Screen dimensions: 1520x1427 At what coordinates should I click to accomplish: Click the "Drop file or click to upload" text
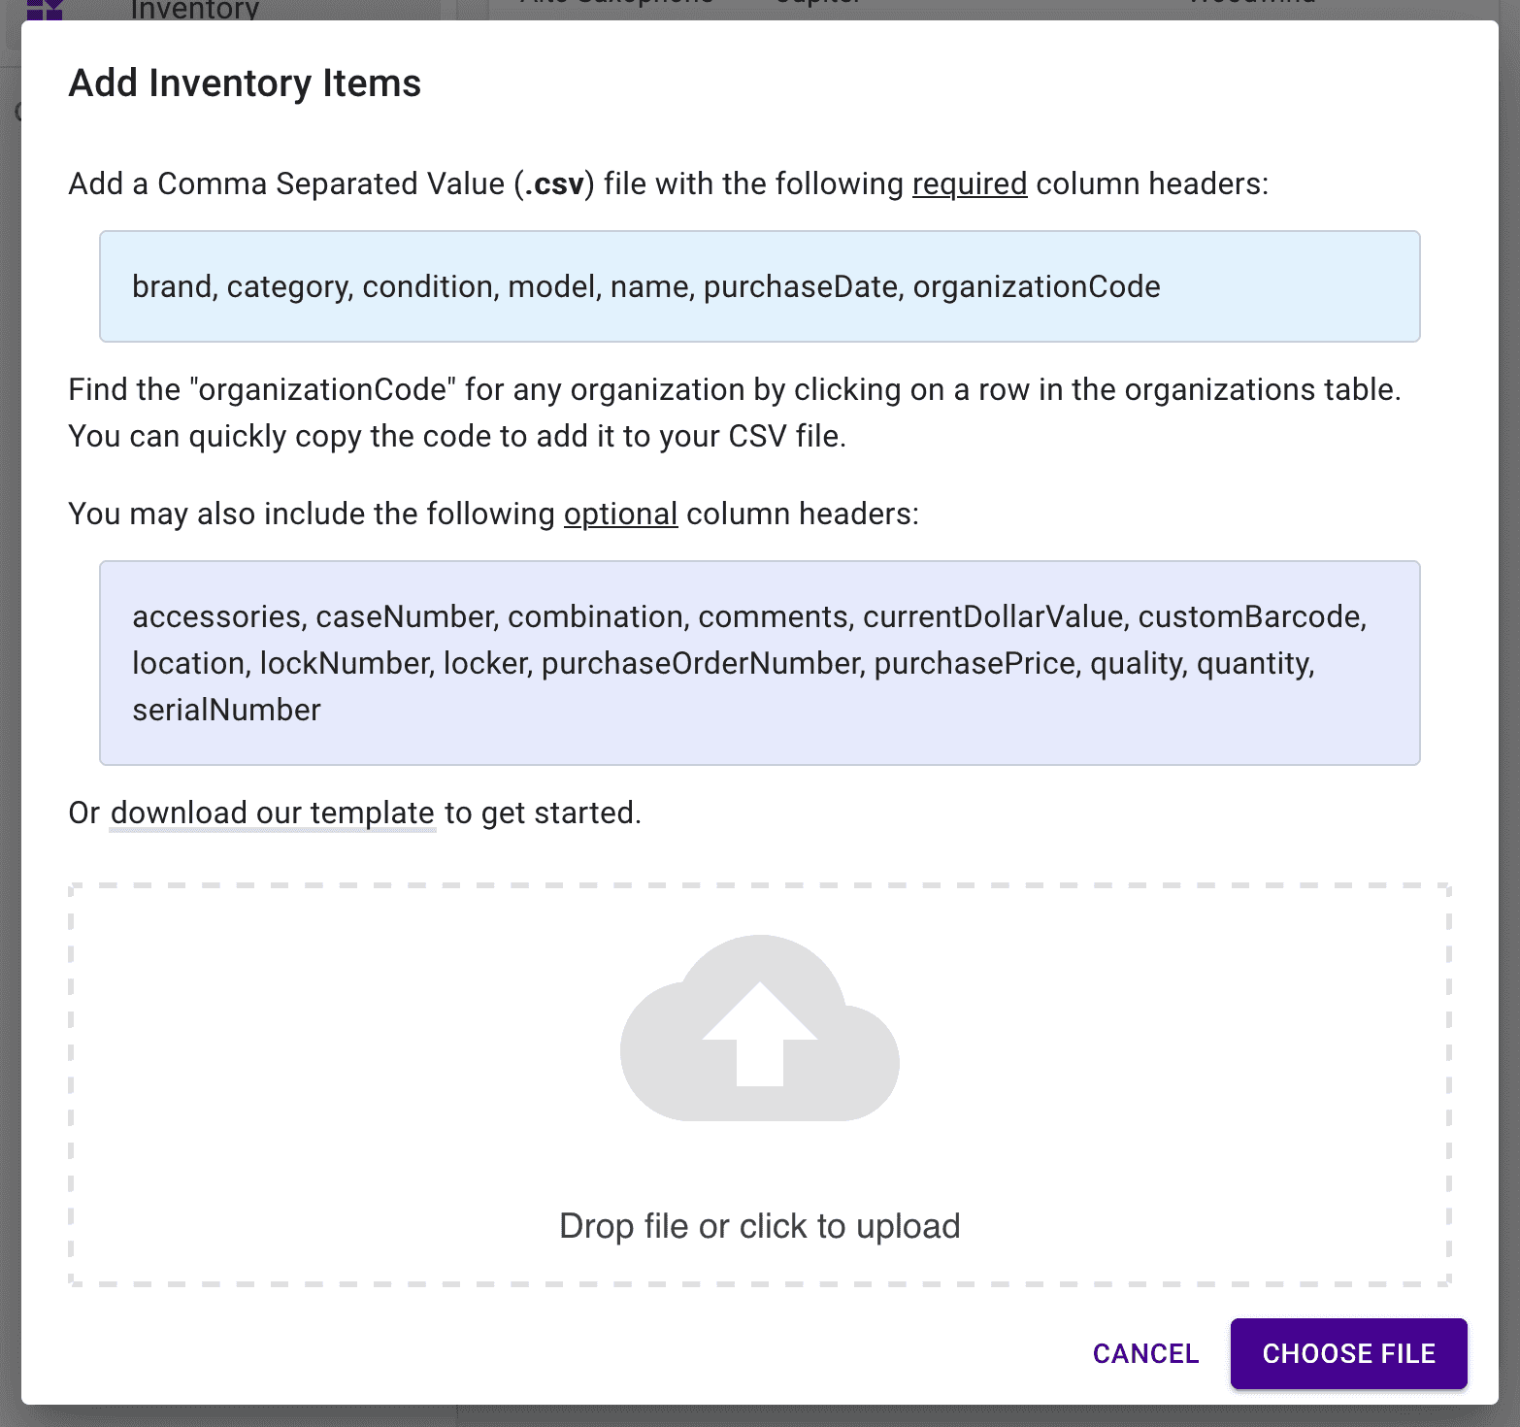[759, 1226]
